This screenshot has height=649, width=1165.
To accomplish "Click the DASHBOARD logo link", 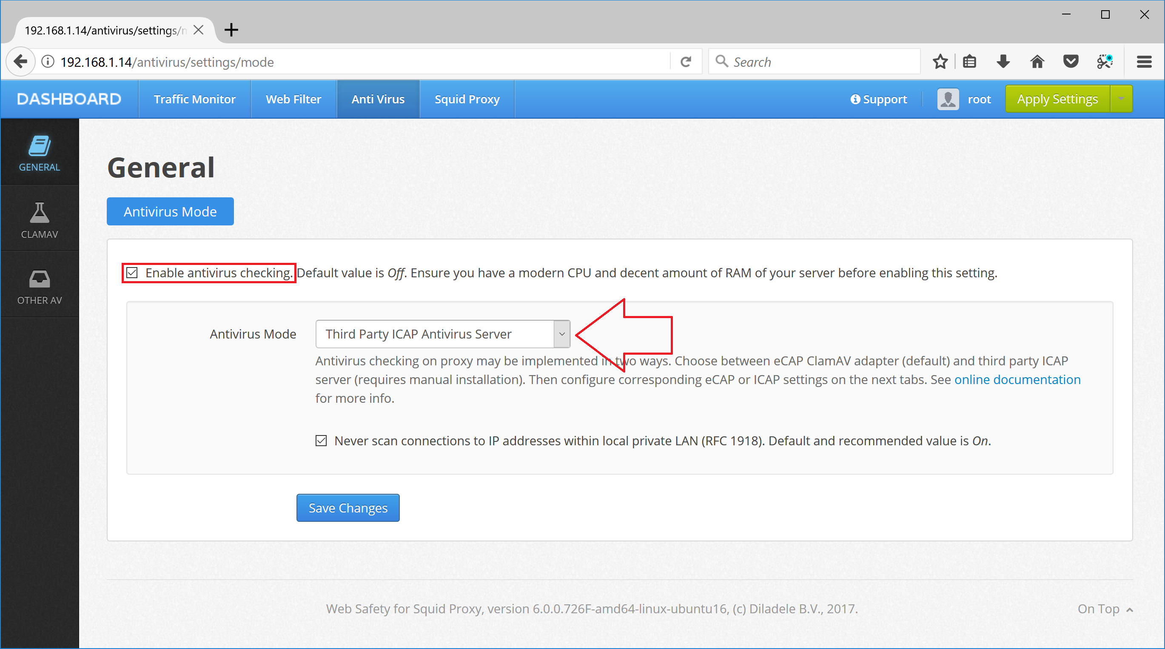I will [69, 99].
